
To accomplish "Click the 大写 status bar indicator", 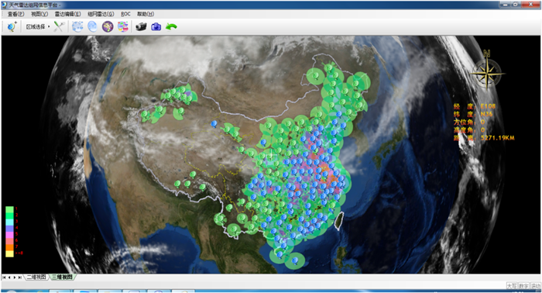I will (x=511, y=286).
